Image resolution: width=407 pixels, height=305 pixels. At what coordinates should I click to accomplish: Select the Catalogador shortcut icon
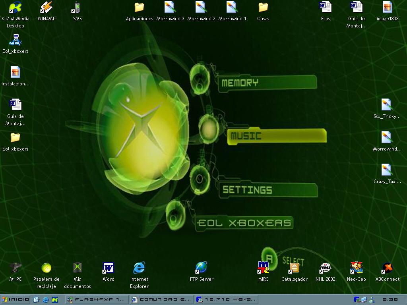pyautogui.click(x=294, y=268)
